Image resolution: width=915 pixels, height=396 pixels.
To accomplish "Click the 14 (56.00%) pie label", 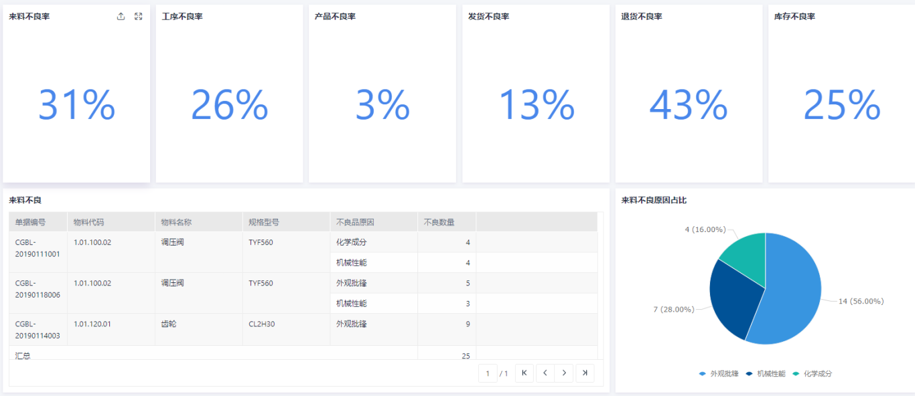I will click(861, 301).
